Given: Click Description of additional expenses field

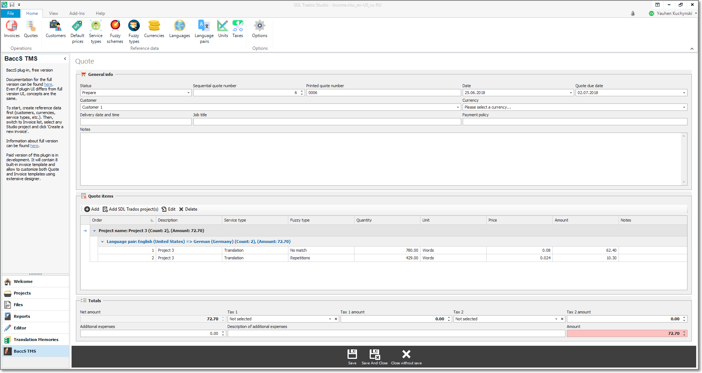Looking at the screenshot, I should pos(396,334).
